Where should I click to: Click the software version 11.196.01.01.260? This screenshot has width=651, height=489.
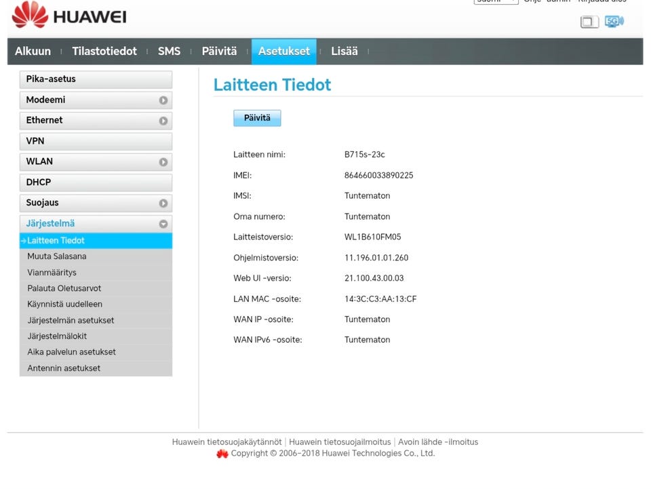pyautogui.click(x=376, y=258)
